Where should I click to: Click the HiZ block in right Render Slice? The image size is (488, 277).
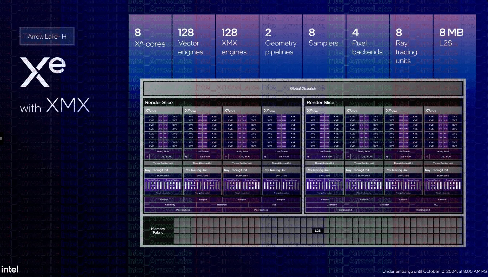tap(436, 205)
